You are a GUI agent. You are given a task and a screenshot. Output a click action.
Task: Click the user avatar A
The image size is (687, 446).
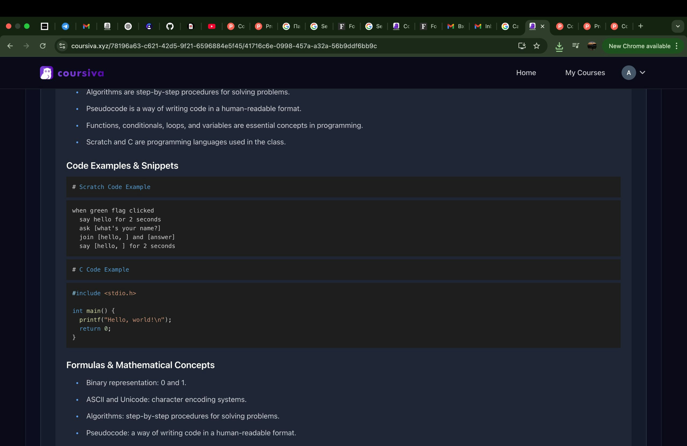[x=628, y=73]
